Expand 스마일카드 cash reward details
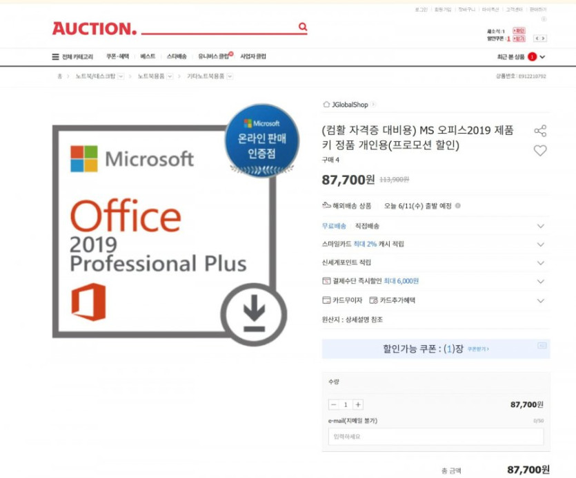 point(540,245)
